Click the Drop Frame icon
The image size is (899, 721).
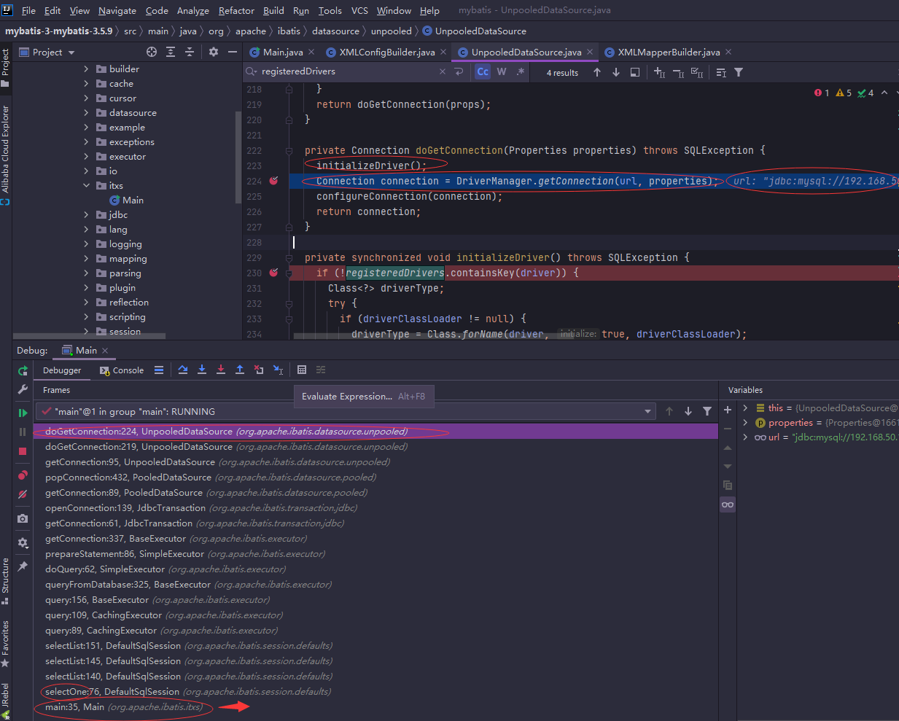259,370
